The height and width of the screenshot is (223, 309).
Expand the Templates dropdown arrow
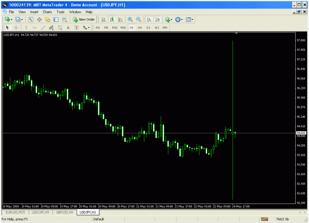[192, 19]
